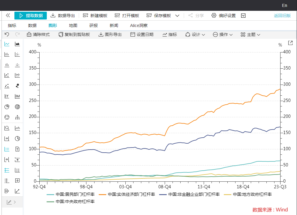297x215 pixels.
Task: Select the area chart type icon
Action: point(17,44)
